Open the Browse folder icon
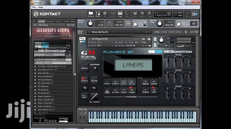This screenshot has width=231, height=129. tap(91, 14)
